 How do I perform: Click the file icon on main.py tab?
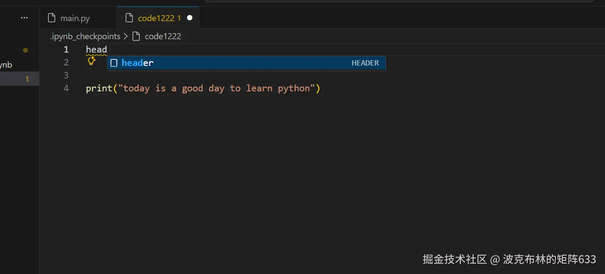click(x=52, y=18)
